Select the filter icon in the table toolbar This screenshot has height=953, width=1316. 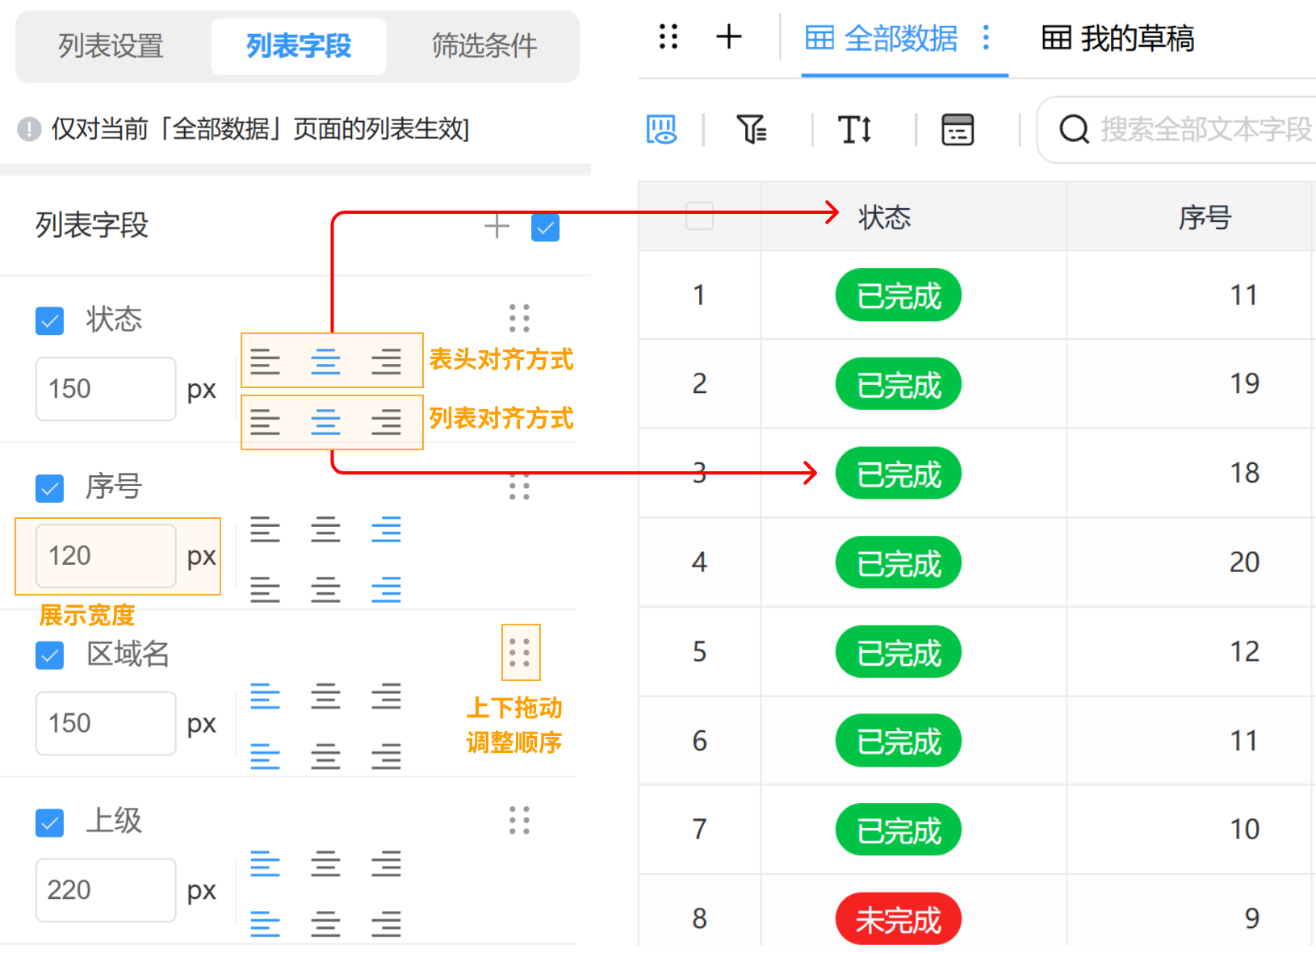click(x=752, y=129)
